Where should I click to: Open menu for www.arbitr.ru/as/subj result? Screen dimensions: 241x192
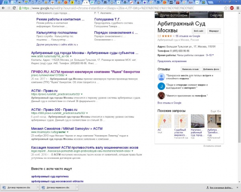(x=71, y=56)
